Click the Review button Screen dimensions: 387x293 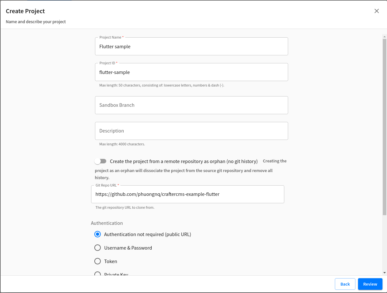[x=370, y=284]
